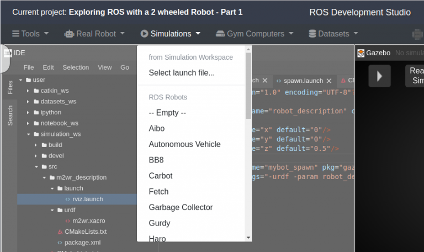The width and height of the screenshot is (424, 252).
Task: Click the Gazebo panel icon
Action: [x=361, y=53]
